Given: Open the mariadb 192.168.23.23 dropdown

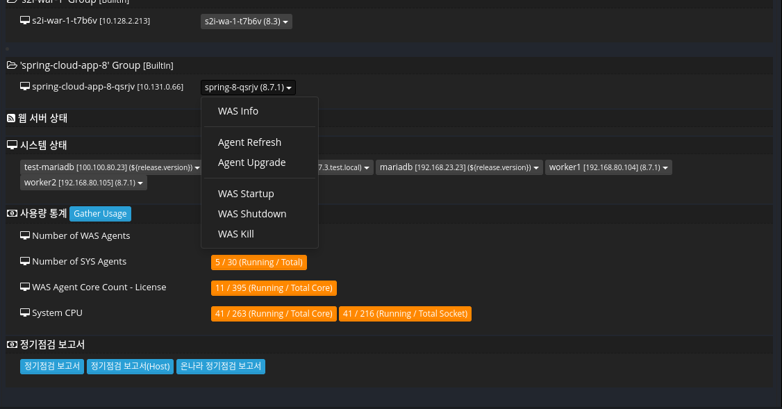Looking at the screenshot, I should [x=459, y=167].
